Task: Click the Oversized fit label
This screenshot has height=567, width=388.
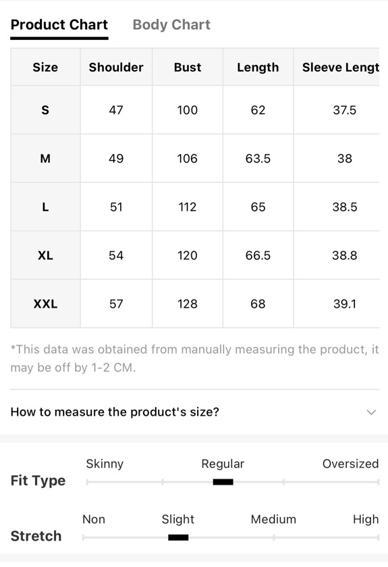Action: 350,464
